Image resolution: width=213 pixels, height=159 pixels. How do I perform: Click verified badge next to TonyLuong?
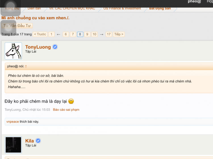click(55, 47)
